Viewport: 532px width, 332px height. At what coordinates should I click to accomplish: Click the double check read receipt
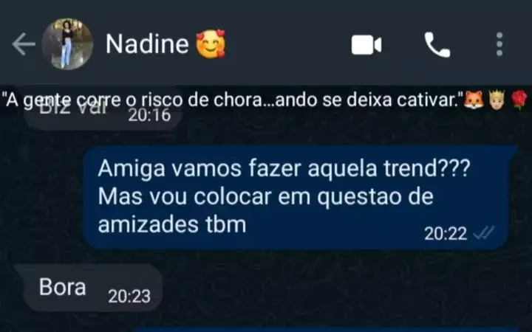pyautogui.click(x=483, y=233)
